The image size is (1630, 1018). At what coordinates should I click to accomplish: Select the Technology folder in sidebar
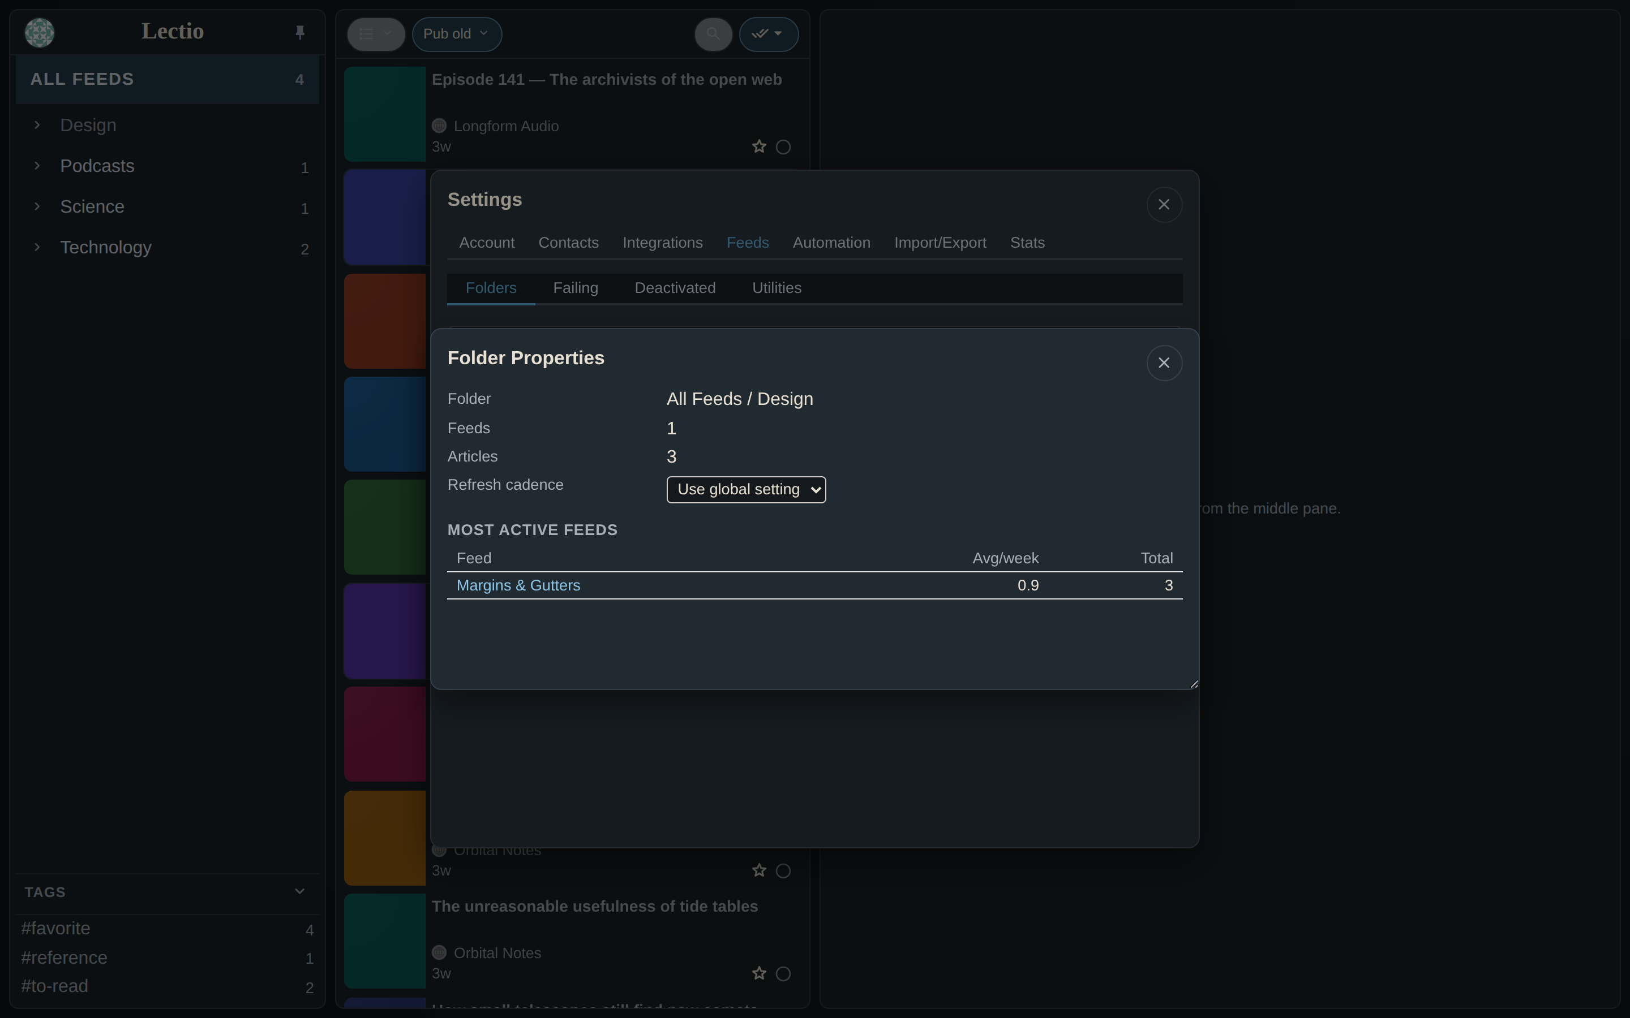106,247
